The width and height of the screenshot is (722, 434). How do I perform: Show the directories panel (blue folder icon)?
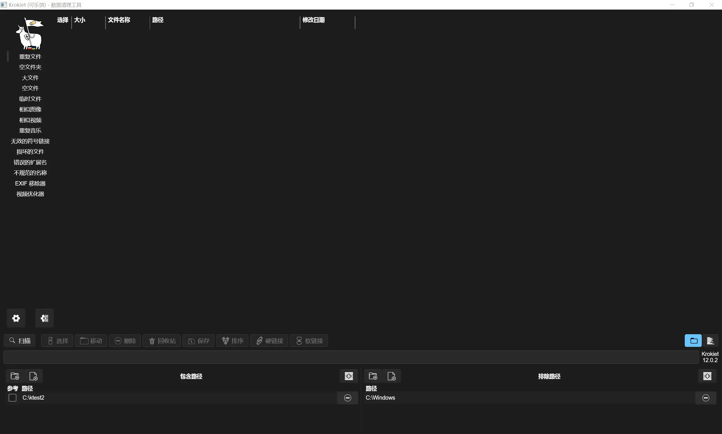click(x=693, y=341)
